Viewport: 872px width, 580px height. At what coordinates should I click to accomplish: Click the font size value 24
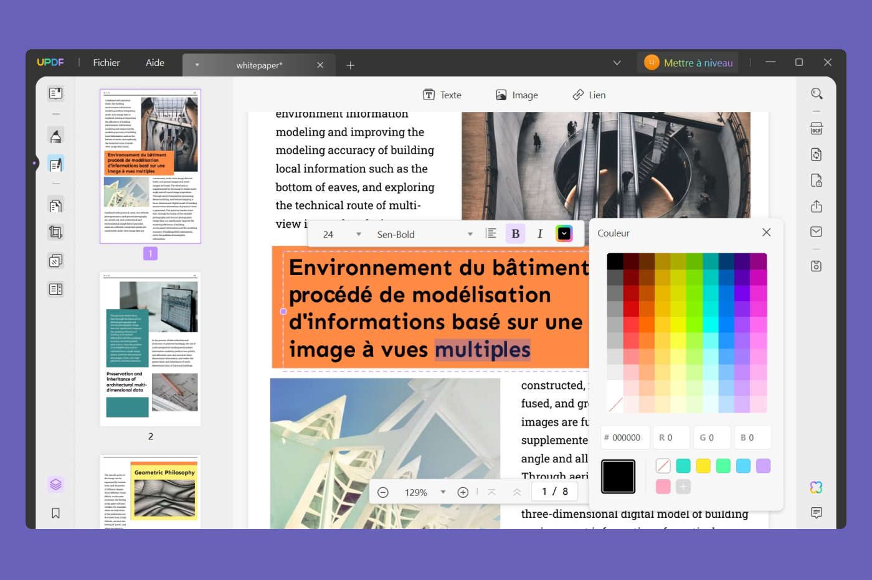click(x=328, y=235)
